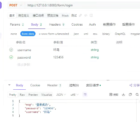This screenshot has width=140, height=122.
Task: Switch to Raw view
Action: 22,95
